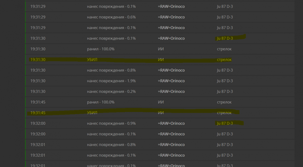This screenshot has height=167, width=303.
Task: Click 19:32:00 'нанес повреждения - 0.1%' text
Action: [111, 134]
